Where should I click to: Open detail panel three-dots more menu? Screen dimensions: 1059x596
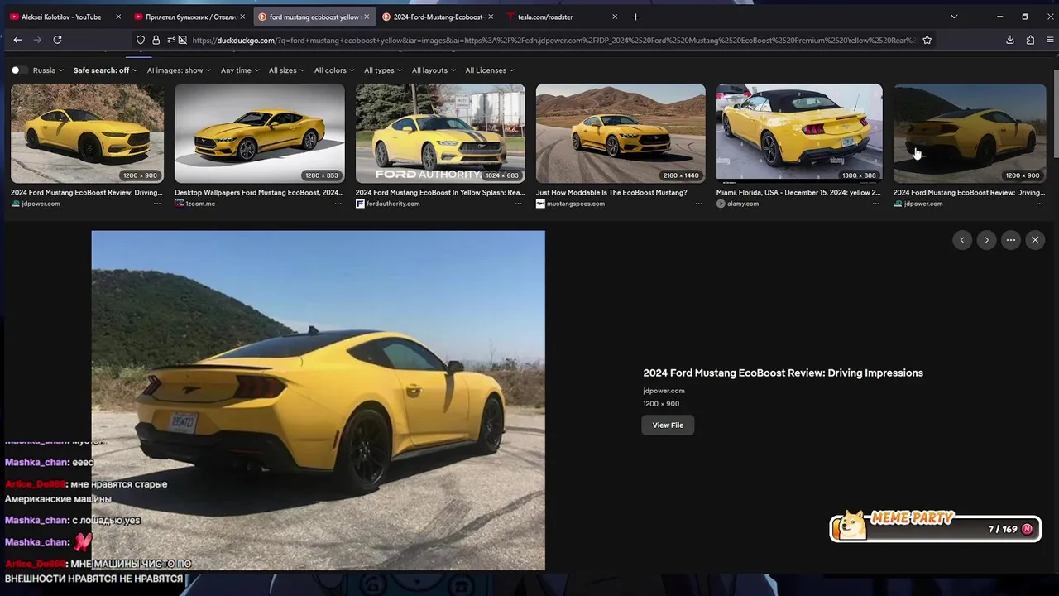click(x=1011, y=240)
